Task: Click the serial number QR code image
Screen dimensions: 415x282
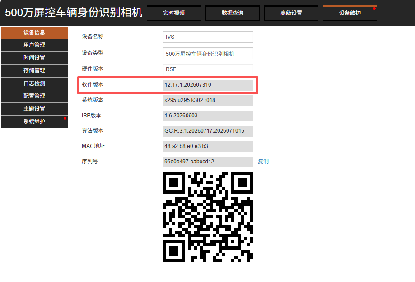Action: [x=208, y=217]
